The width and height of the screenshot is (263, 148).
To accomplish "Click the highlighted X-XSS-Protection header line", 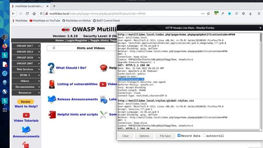I will point(131,79).
